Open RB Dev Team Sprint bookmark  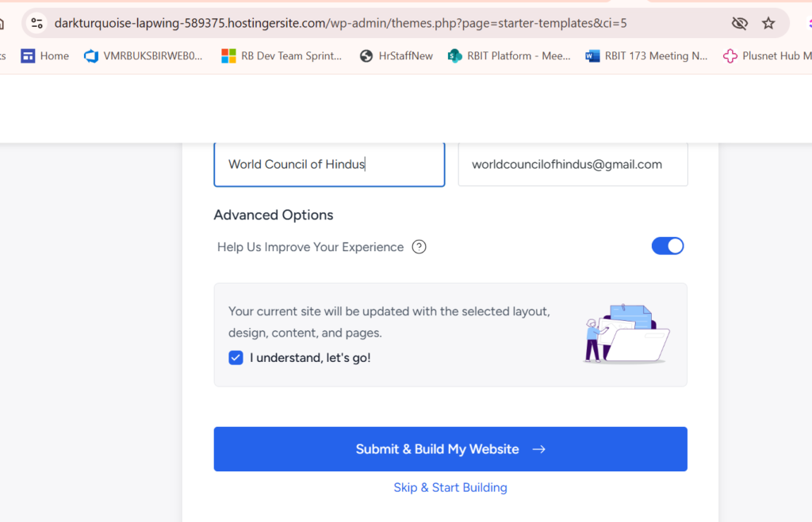[x=282, y=55]
